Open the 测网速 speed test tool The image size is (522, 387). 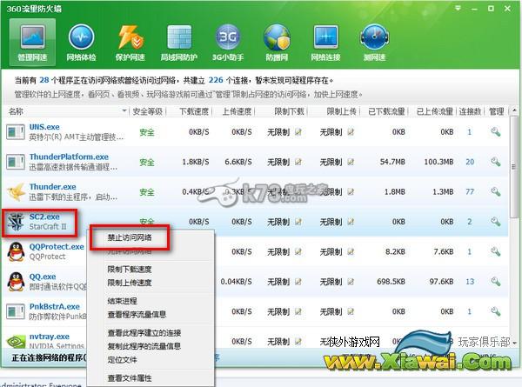coord(374,42)
